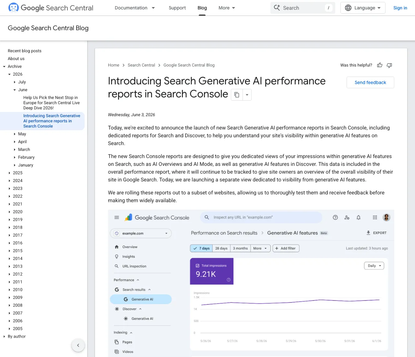This screenshot has width=415, height=357.
Task: Click the Send feedback button
Action: 370,82
